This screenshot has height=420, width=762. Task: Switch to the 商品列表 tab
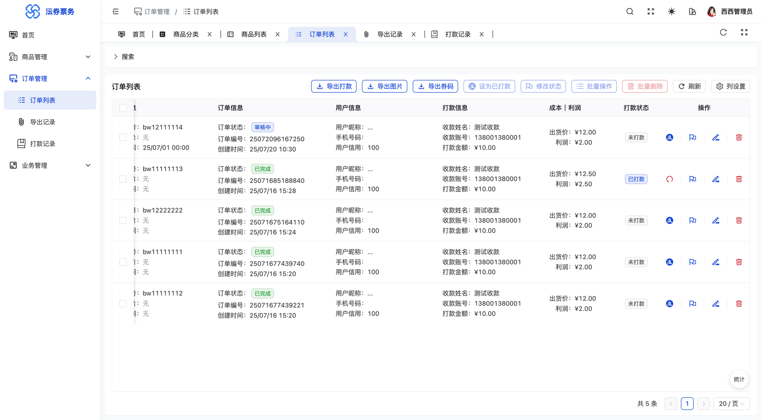pyautogui.click(x=254, y=34)
